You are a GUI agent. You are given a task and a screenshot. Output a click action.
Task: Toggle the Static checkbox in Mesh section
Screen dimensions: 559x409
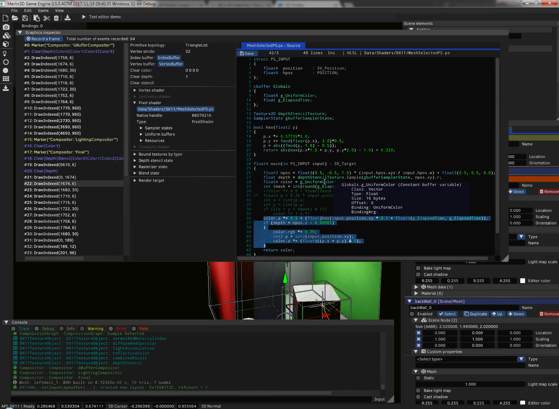pyautogui.click(x=418, y=378)
